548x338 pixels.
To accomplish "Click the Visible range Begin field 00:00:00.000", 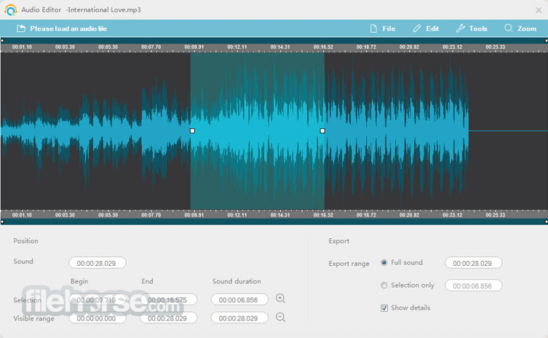I will [x=98, y=318].
